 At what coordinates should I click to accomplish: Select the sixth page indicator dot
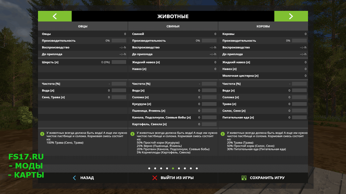179,168
